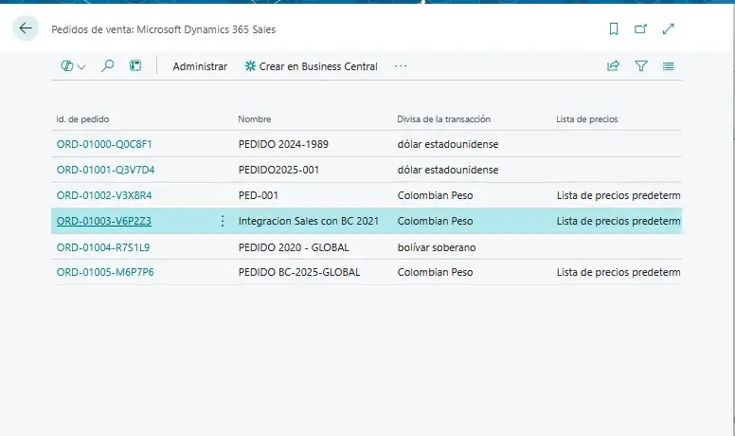Sort by the Nombre column header
This screenshot has width=735, height=436.
point(255,119)
